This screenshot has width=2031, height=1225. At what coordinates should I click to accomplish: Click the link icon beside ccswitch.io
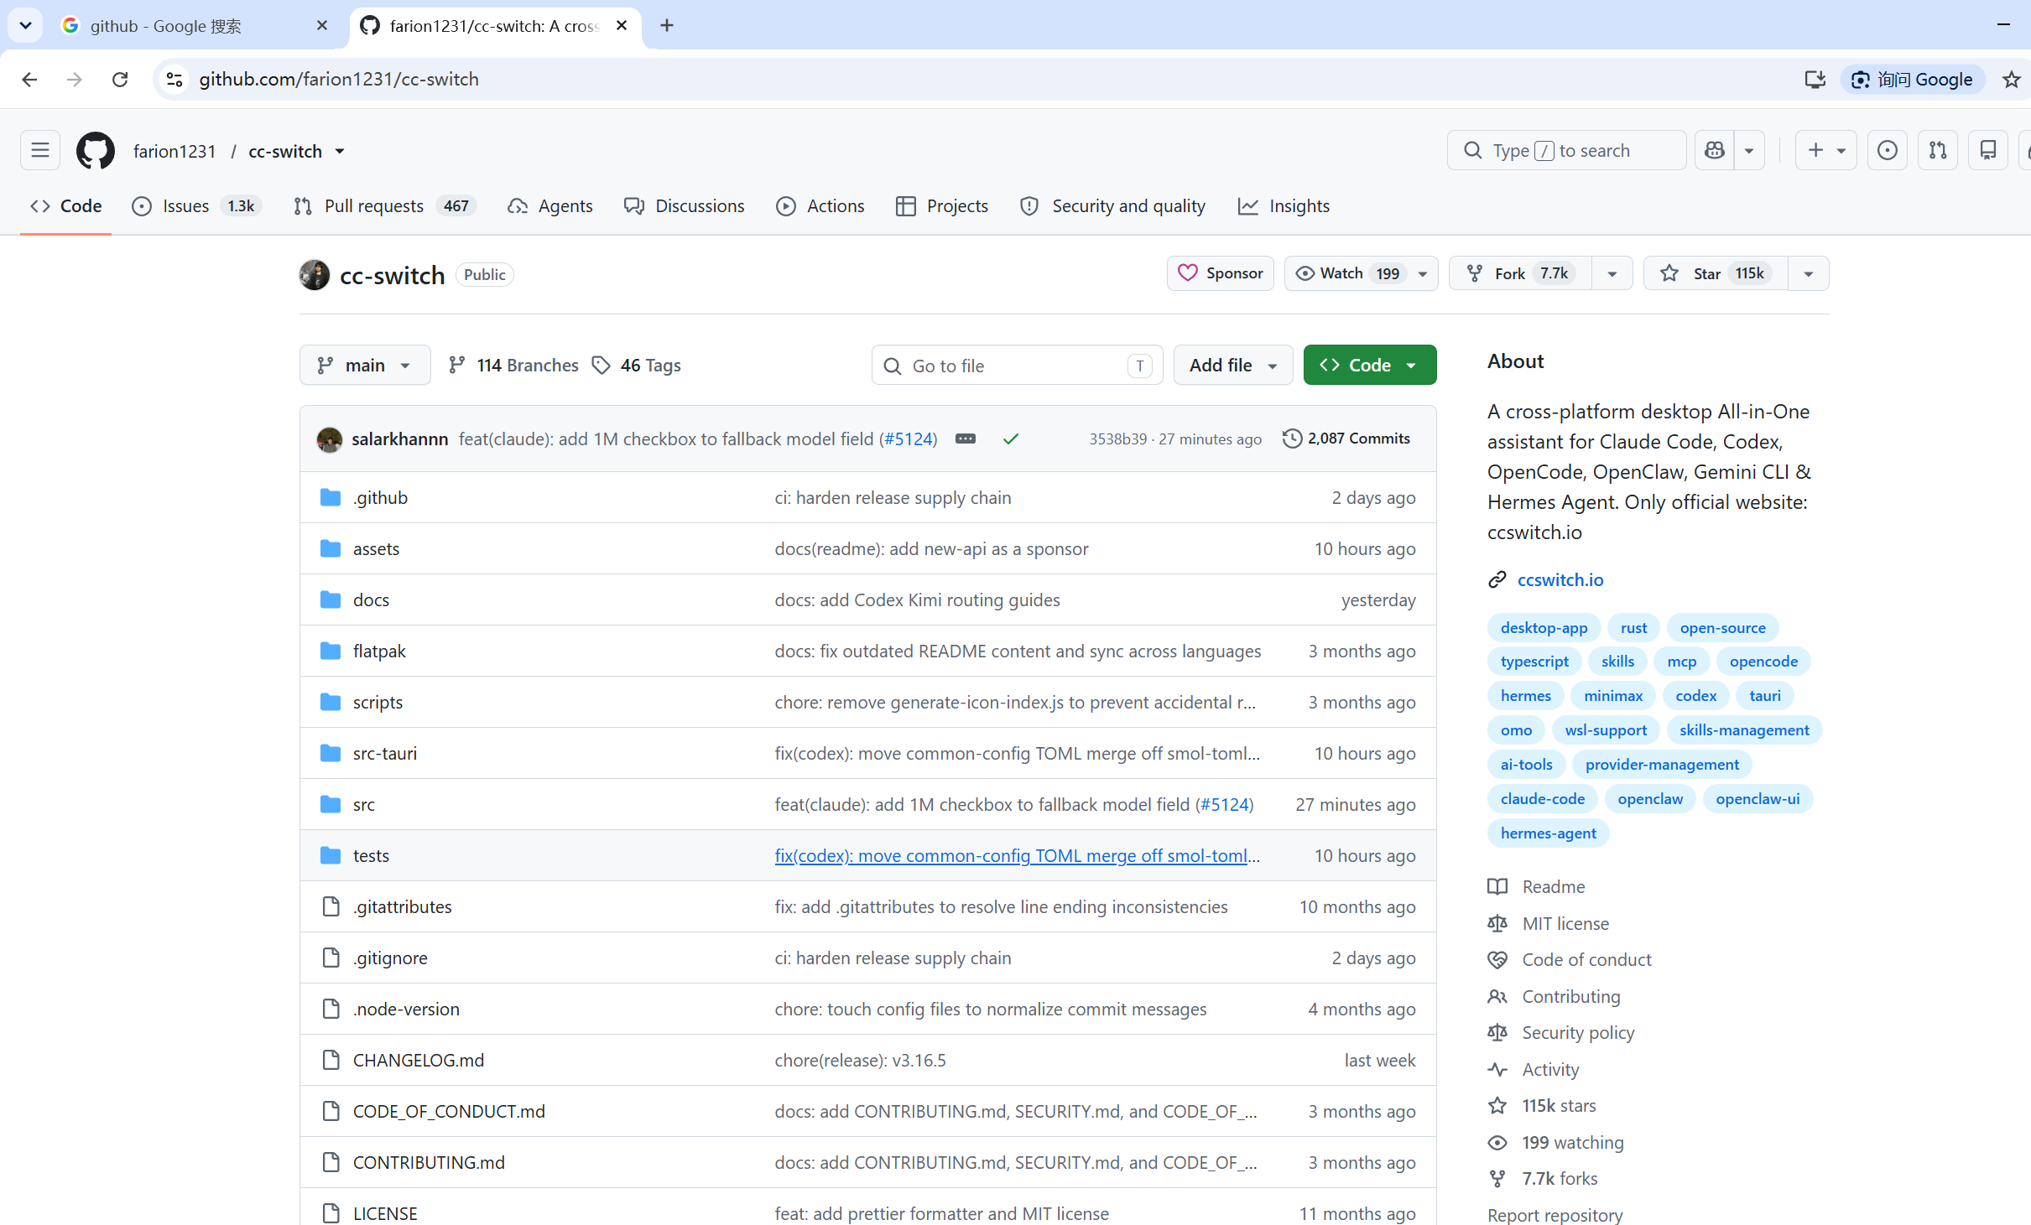[x=1497, y=580]
